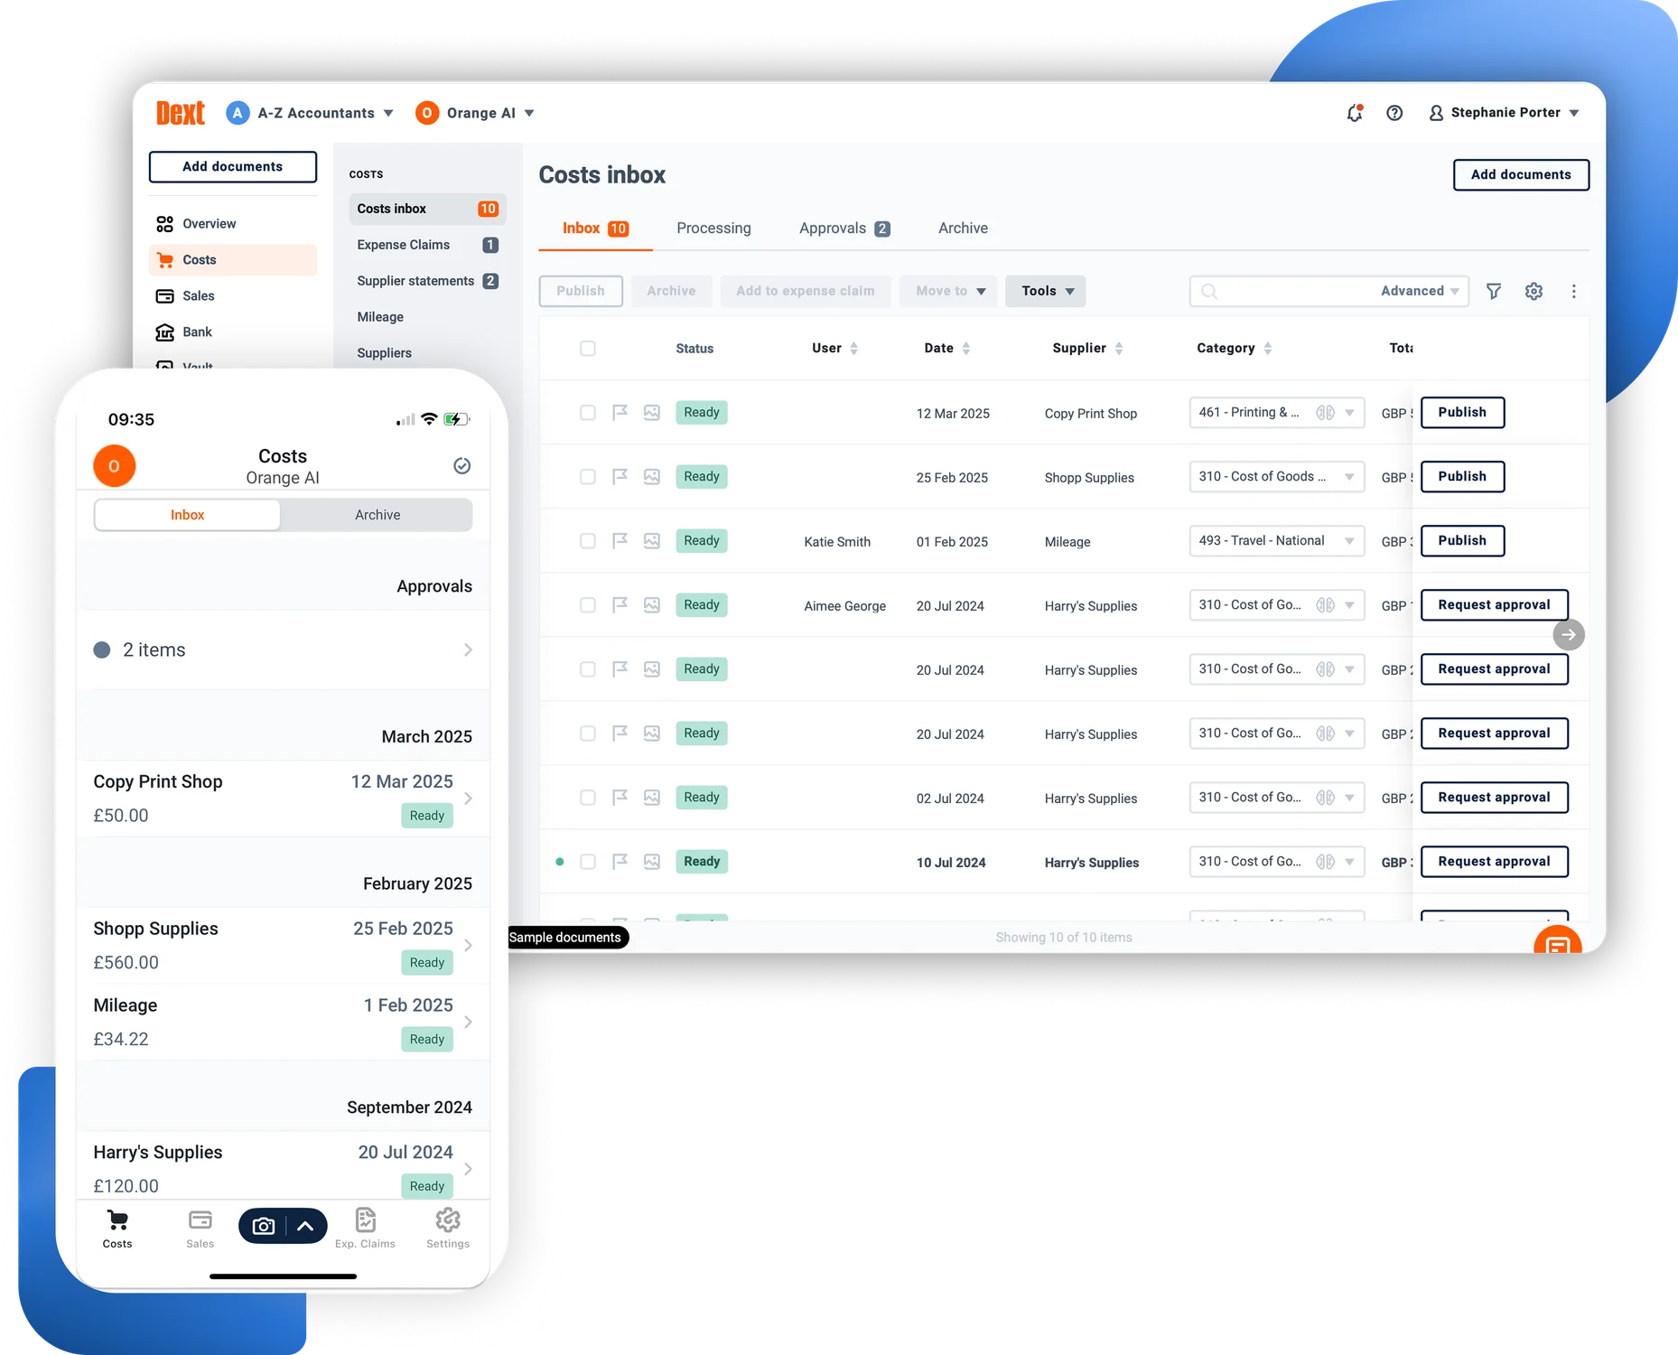
Task: Sort table by Date column
Action: [x=946, y=348]
